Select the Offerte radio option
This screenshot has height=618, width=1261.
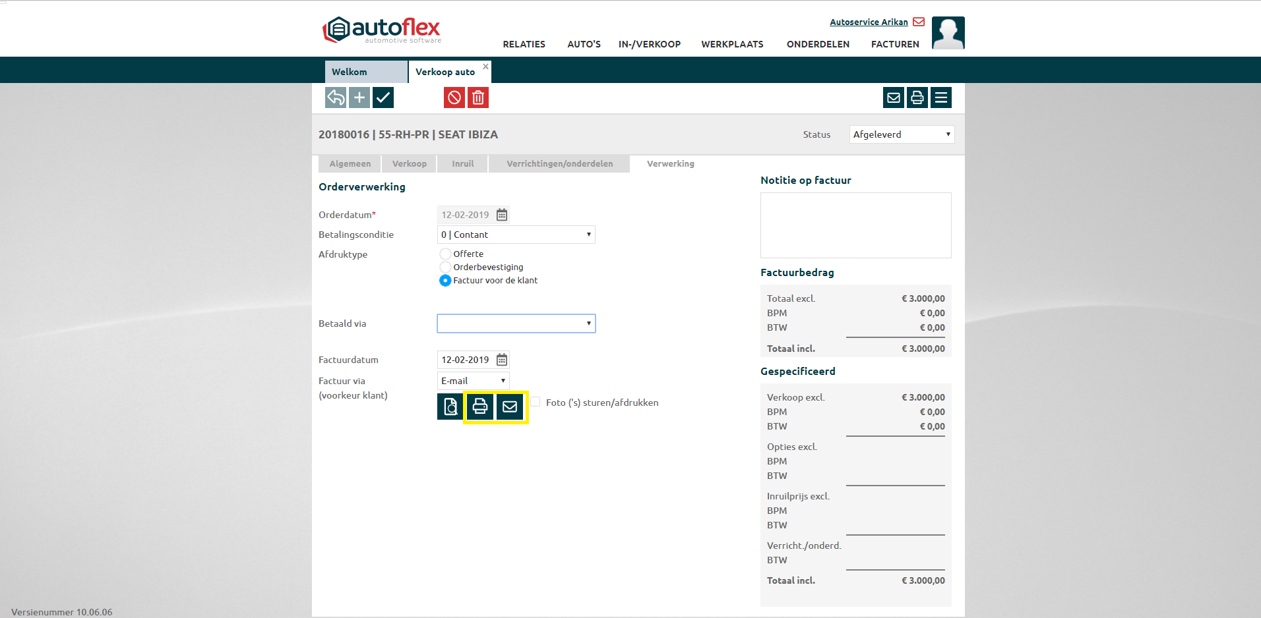point(445,254)
